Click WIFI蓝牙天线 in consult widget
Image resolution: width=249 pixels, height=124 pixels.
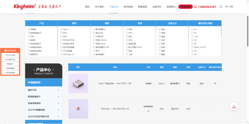10,59
